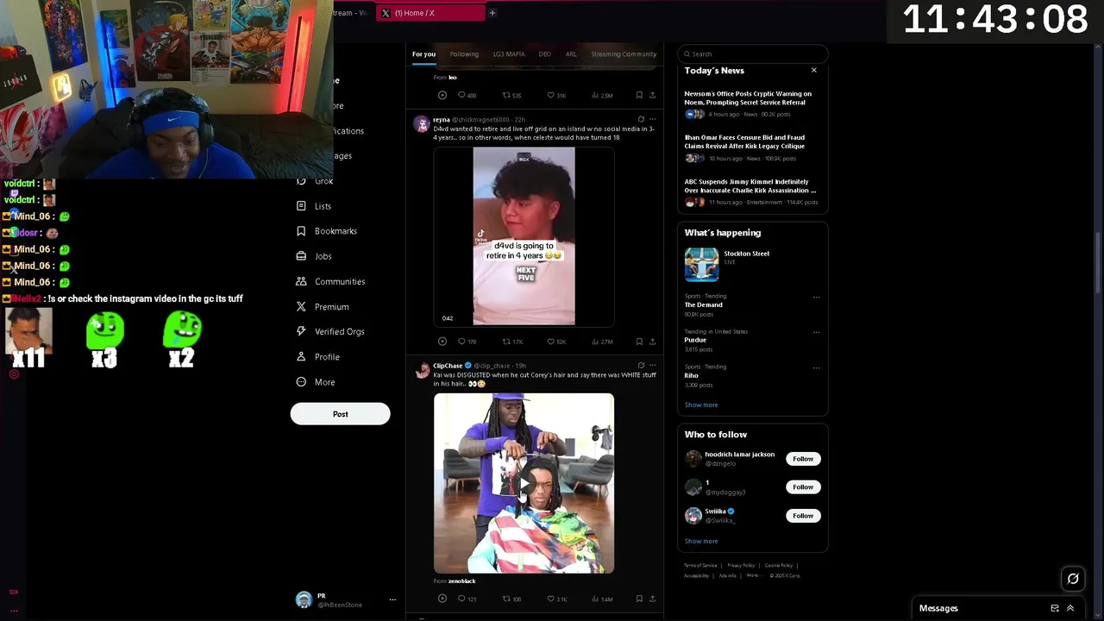Open a new browser tab
Image resolution: width=1104 pixels, height=621 pixels.
[492, 13]
